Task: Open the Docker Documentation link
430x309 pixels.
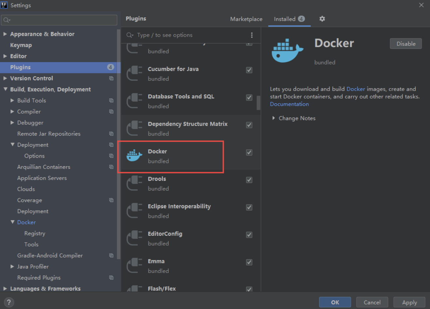Action: 289,104
